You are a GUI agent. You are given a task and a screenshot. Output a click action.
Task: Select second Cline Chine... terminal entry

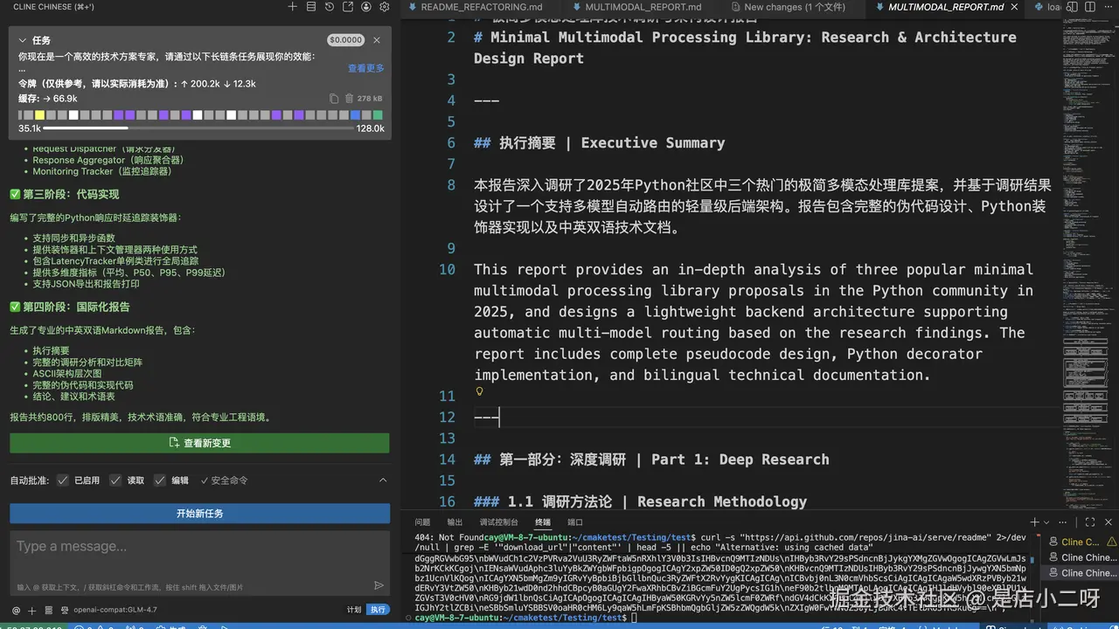tap(1082, 557)
